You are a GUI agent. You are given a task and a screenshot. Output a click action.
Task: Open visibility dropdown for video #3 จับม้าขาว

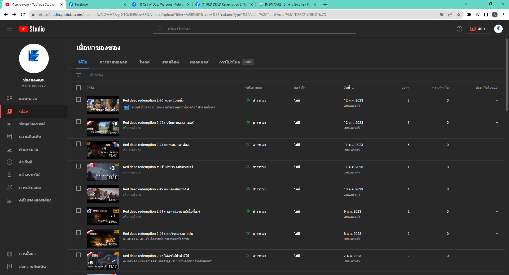click(256, 167)
